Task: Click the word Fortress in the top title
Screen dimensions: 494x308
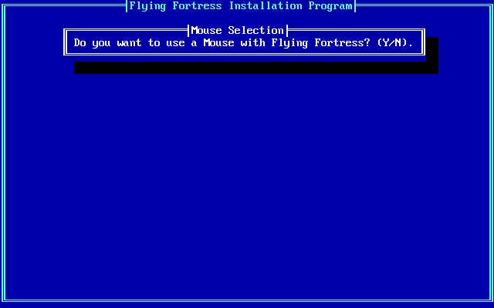Action: tap(198, 6)
